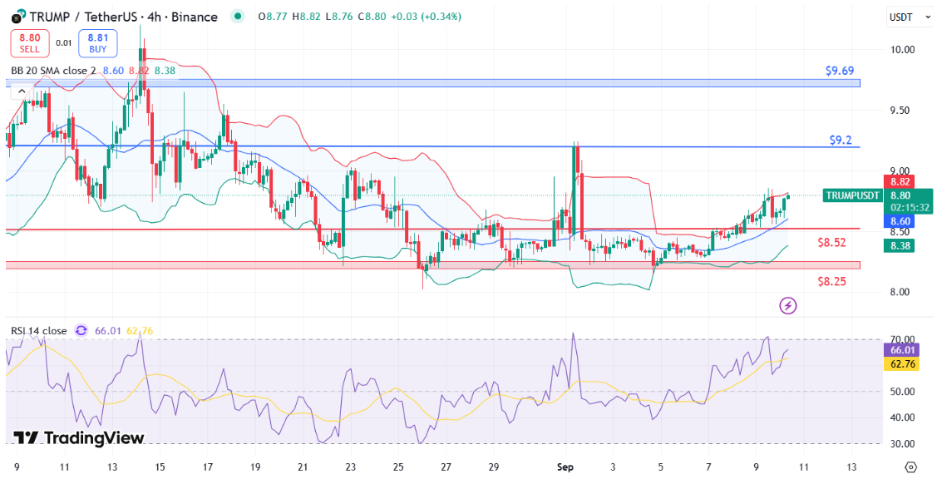The width and height of the screenshot is (937, 479).
Task: Click the TRUMPUSDT price label on axis
Action: 852,195
